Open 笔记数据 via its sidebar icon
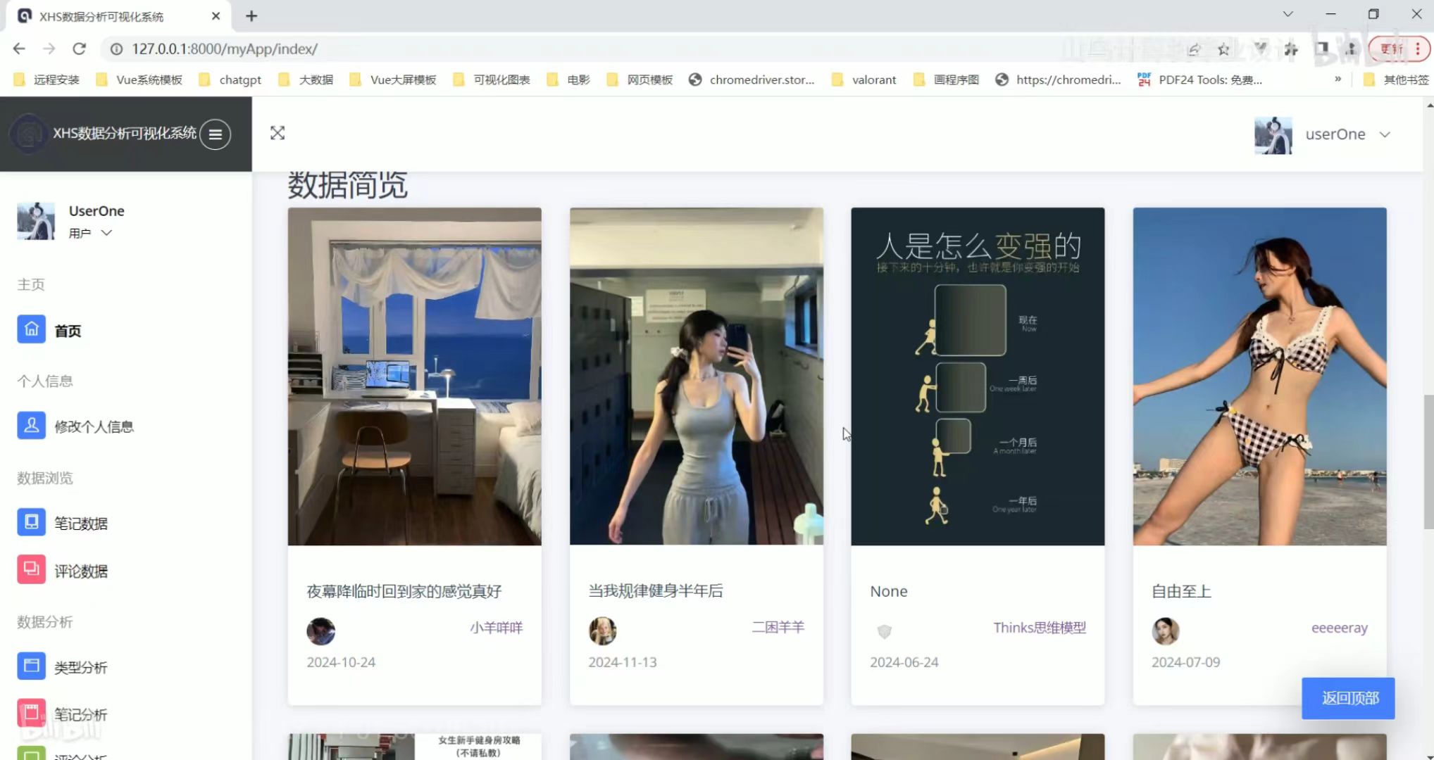Screen dimensions: 1434x760 point(32,521)
